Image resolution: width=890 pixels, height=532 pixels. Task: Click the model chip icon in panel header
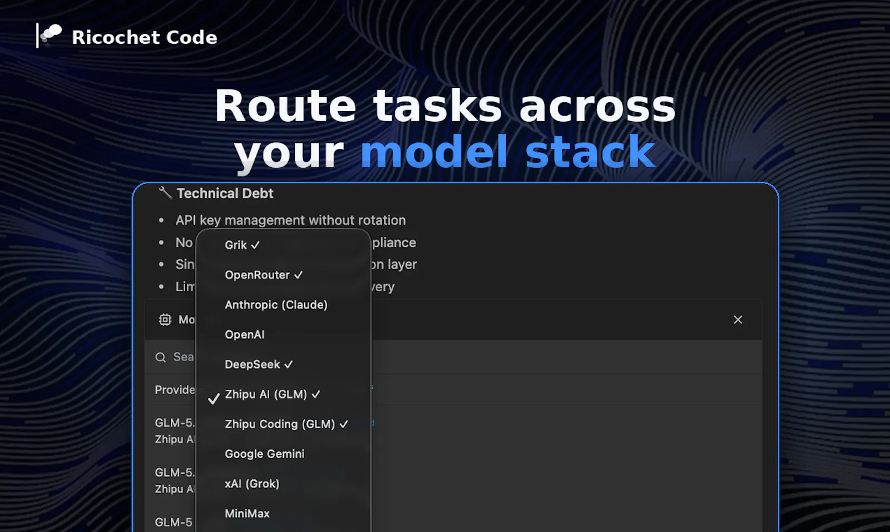165,320
